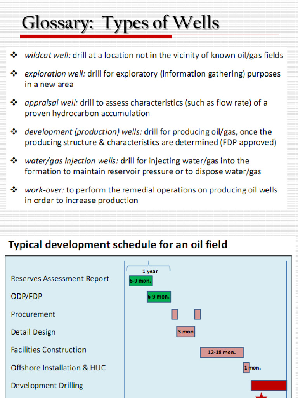Click the Offshore Installation 1 mon. bar

click(x=246, y=368)
